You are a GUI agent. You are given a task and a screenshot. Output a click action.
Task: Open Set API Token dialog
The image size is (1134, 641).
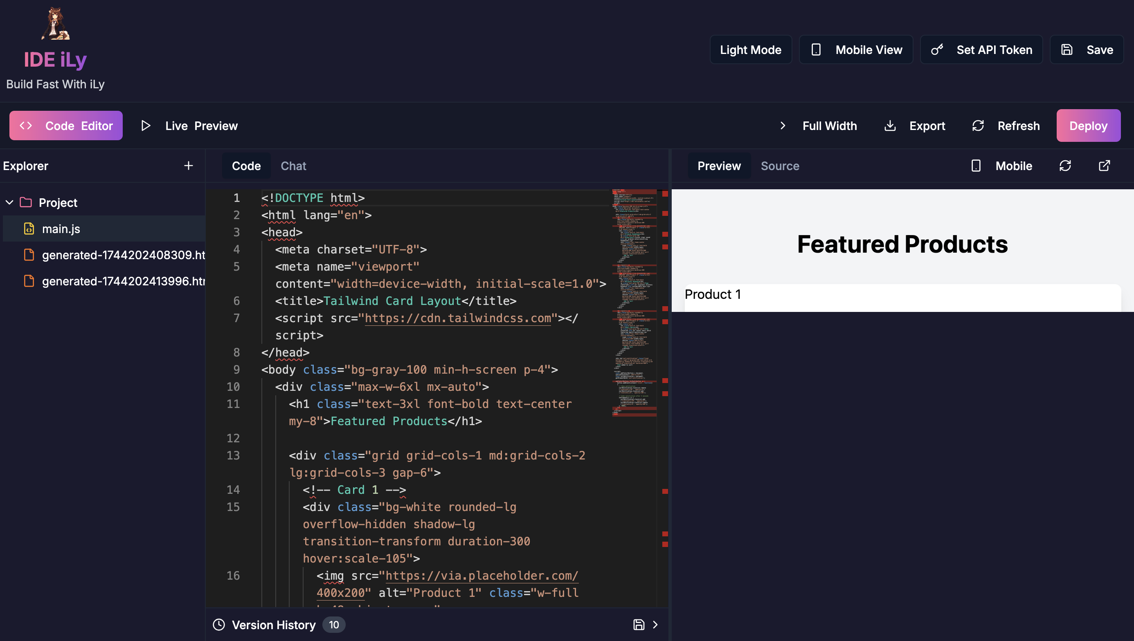[x=981, y=50]
